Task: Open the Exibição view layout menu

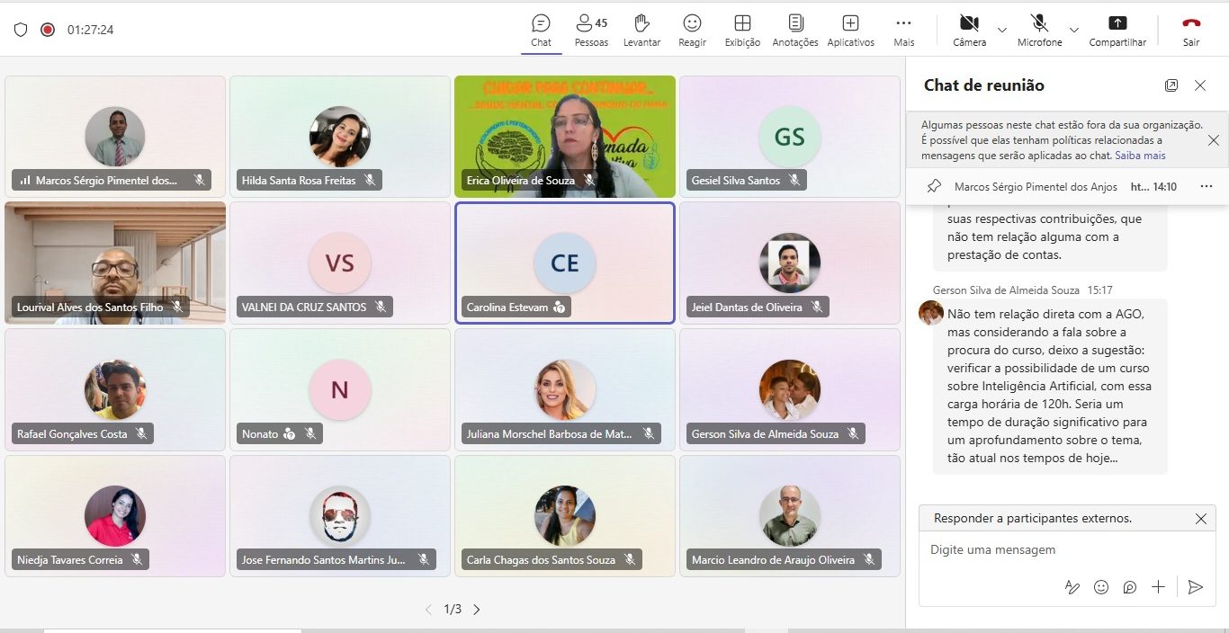Action: 742,30
